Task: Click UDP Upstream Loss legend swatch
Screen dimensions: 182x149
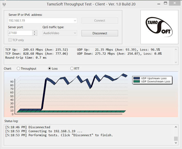Action: pyautogui.click(x=136, y=78)
